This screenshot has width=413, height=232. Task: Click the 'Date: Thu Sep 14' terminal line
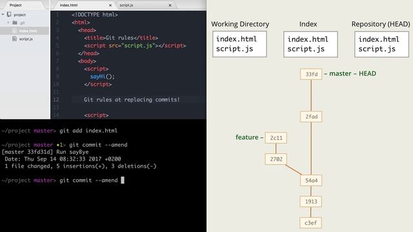63,159
